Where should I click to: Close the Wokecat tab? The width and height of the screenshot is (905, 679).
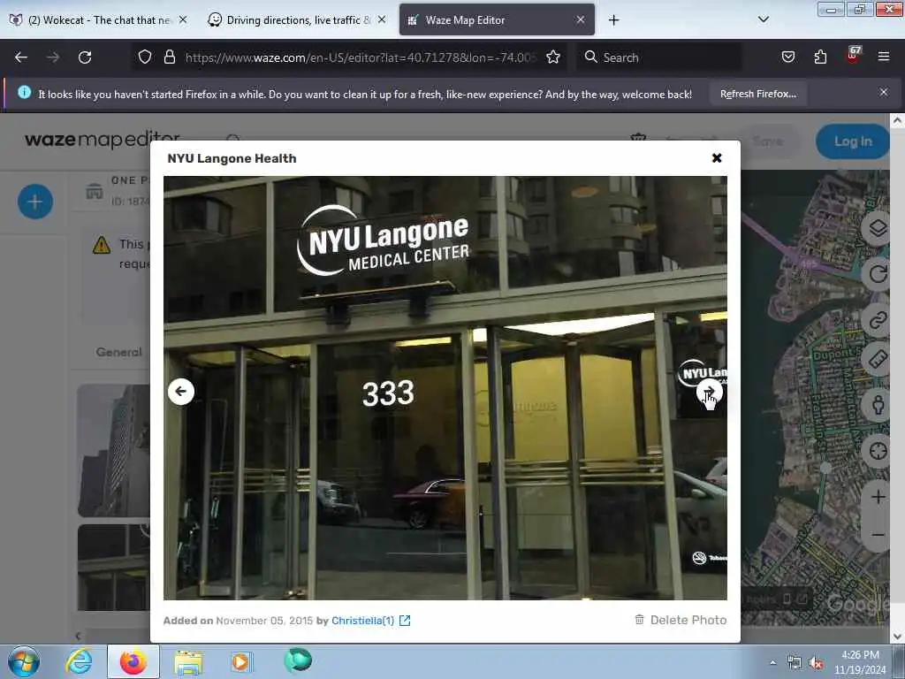[x=183, y=19]
